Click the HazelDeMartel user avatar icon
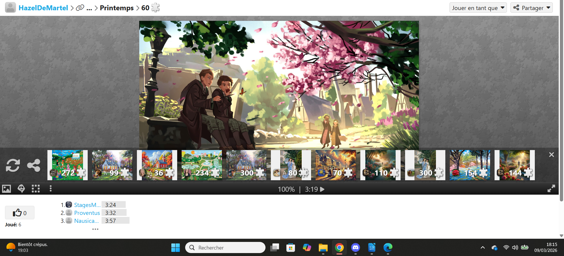 pyautogui.click(x=10, y=8)
